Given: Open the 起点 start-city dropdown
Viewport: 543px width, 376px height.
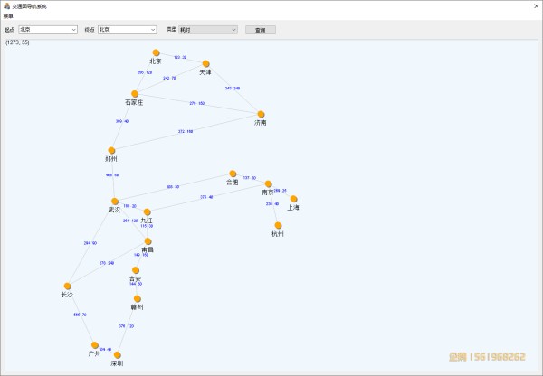Looking at the screenshot, I should tap(48, 30).
